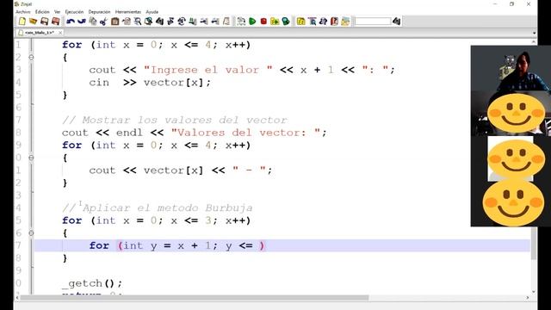This screenshot has width=551, height=310.
Task: Open the tab list dropdown arrow
Action: point(534,33)
